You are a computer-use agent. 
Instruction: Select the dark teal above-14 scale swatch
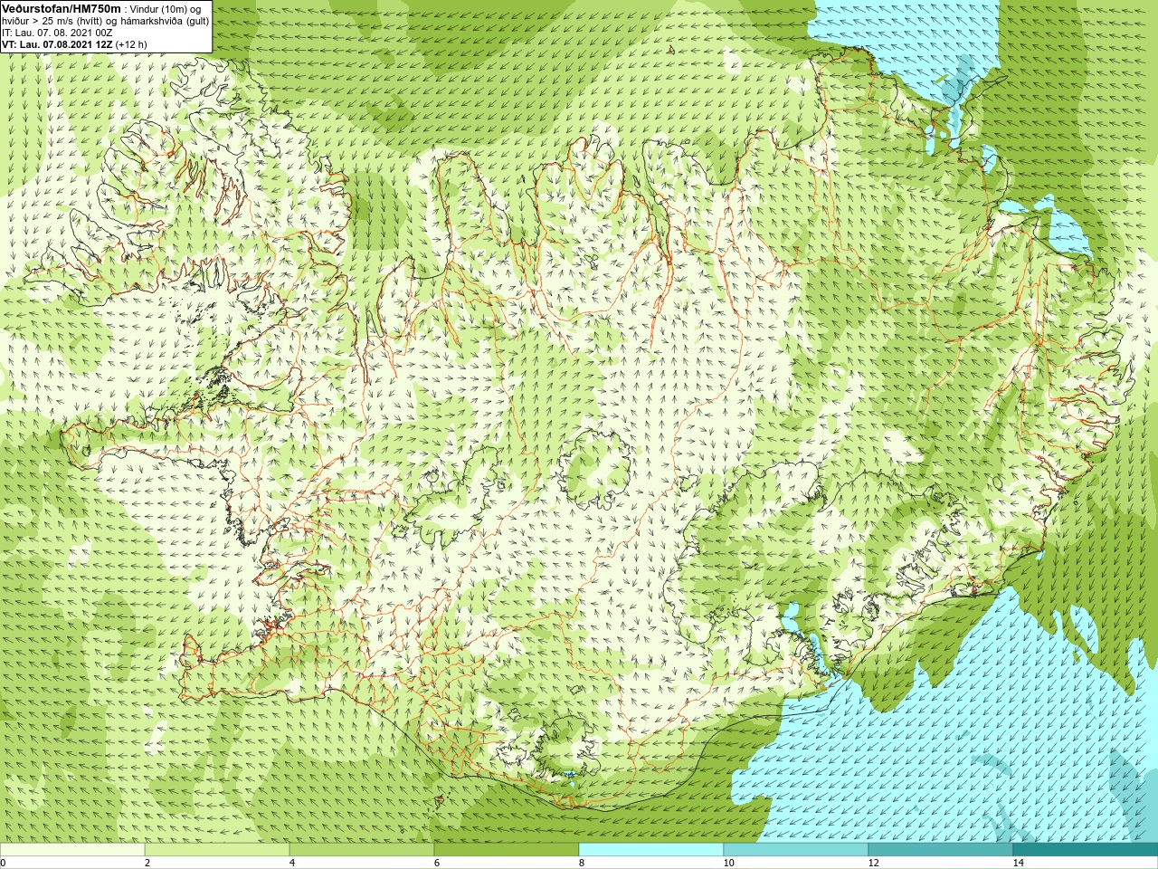(x=1086, y=849)
